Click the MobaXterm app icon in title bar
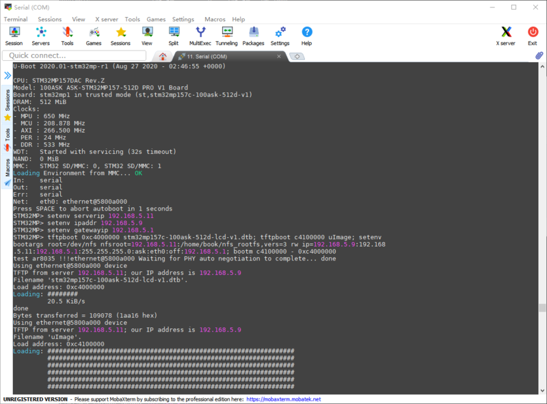This screenshot has width=547, height=404. [8, 7]
